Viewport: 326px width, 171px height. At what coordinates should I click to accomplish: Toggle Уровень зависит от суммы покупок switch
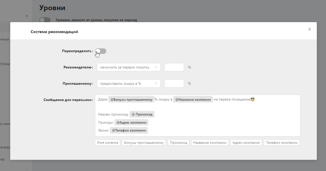(x=45, y=20)
